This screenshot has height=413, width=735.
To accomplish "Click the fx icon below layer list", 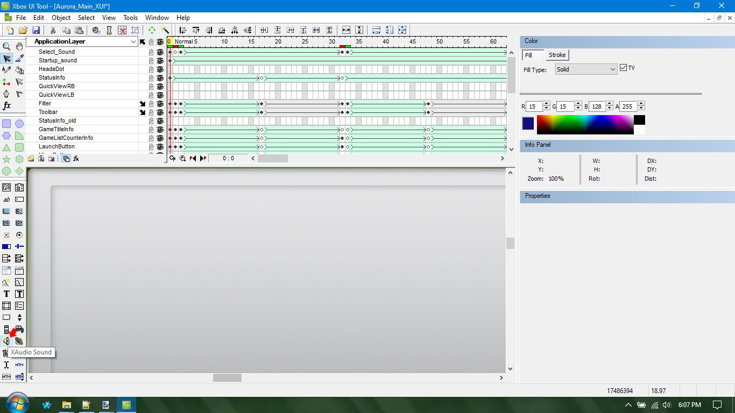I will click(x=76, y=158).
